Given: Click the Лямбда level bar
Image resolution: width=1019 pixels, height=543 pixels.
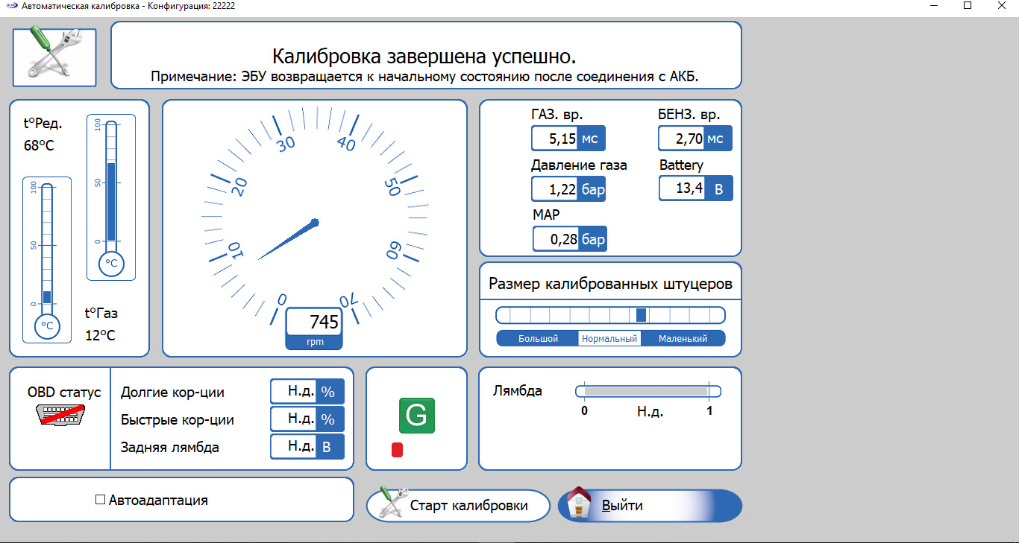Looking at the screenshot, I should point(648,391).
